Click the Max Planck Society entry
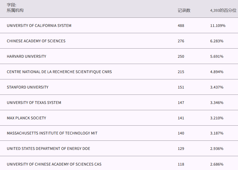The image size is (238, 170). point(26,118)
